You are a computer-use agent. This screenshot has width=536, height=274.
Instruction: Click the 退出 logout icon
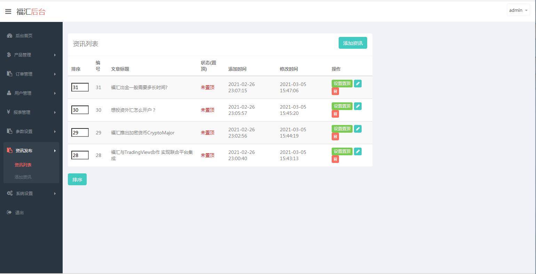click(9, 212)
